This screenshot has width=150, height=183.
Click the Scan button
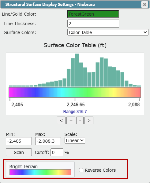(19, 152)
